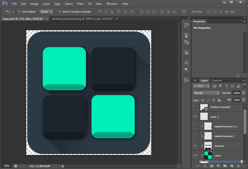The image size is (248, 169).
Task: Check Show Transform Controls
Action: [x=60, y=12]
